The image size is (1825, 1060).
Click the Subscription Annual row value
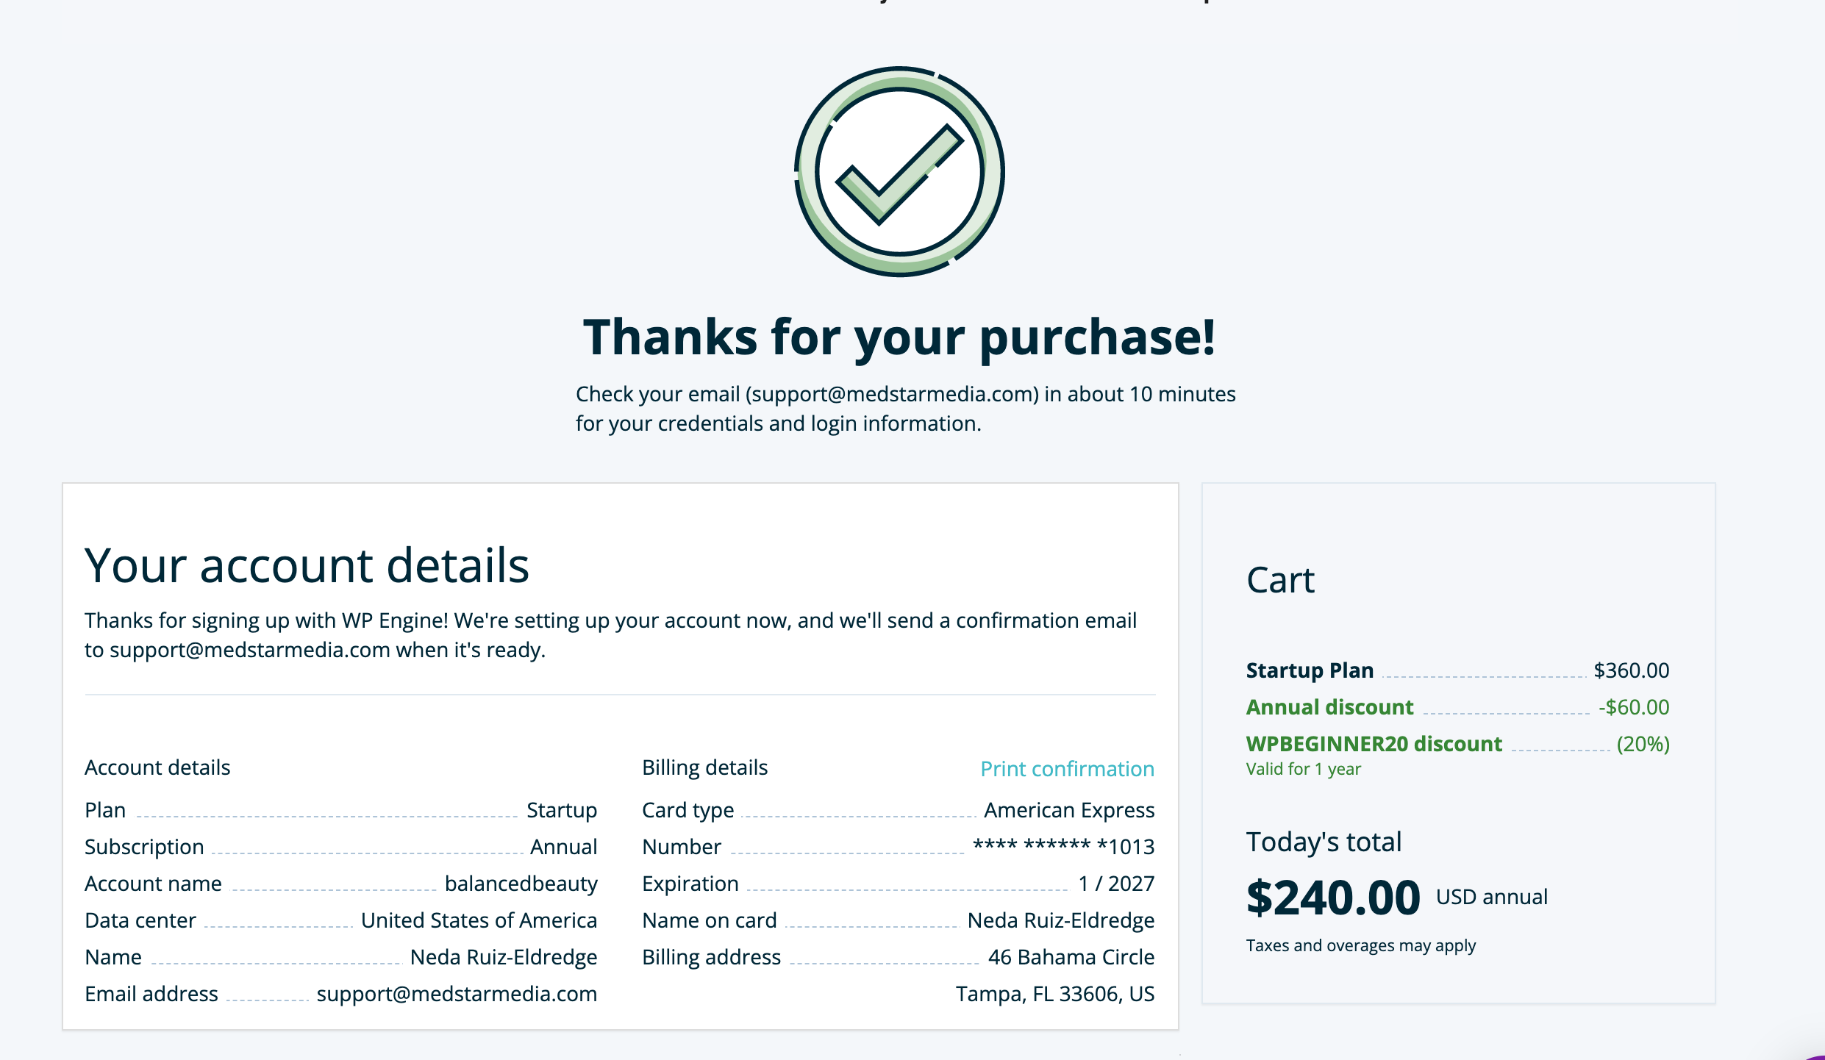[563, 847]
